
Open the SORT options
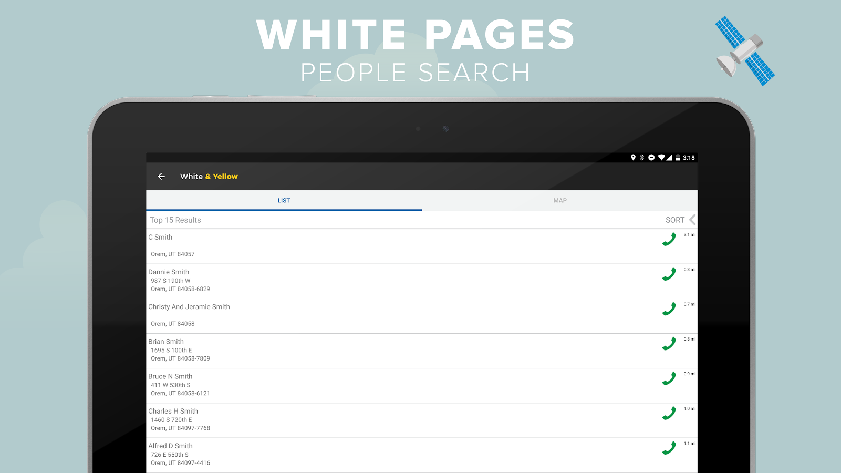(675, 220)
